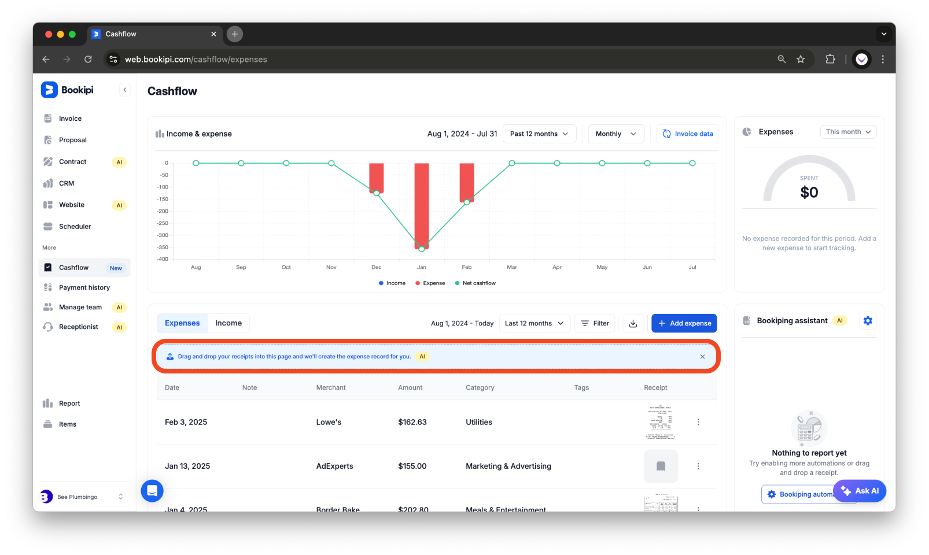This screenshot has width=929, height=555.
Task: Select the Proposal icon in the sidebar
Action: pos(49,139)
